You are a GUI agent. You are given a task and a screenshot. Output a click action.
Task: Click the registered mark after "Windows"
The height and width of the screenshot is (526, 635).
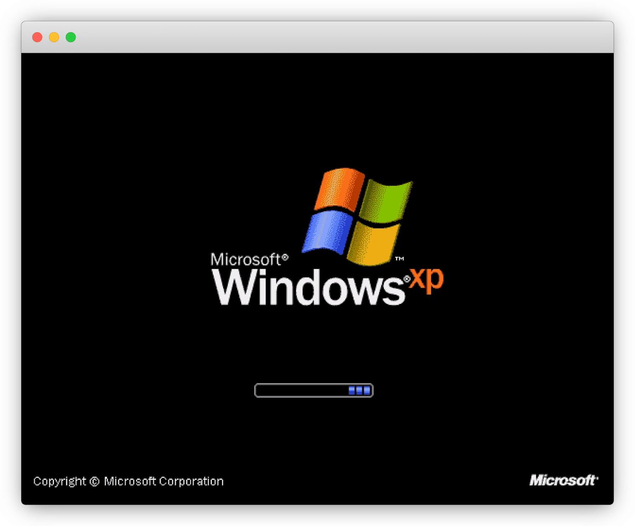point(406,279)
